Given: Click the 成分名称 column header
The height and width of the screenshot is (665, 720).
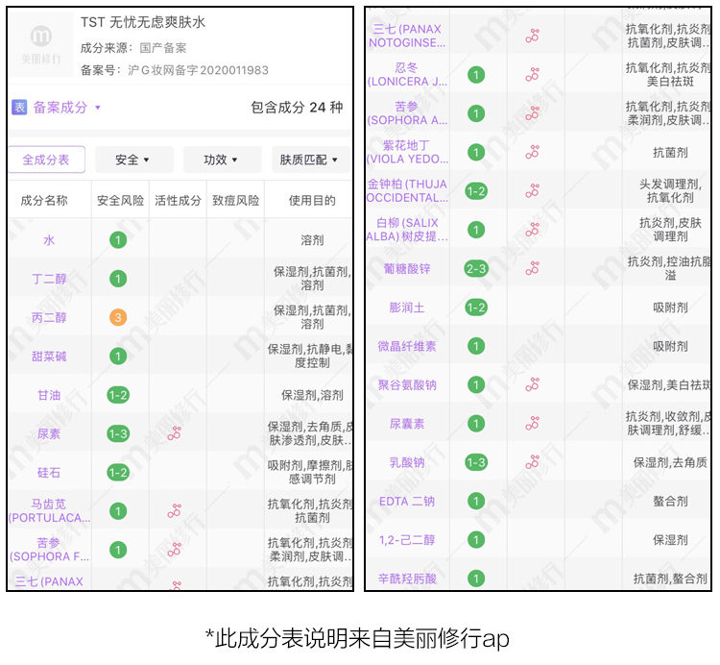Looking at the screenshot, I should pos(44,201).
